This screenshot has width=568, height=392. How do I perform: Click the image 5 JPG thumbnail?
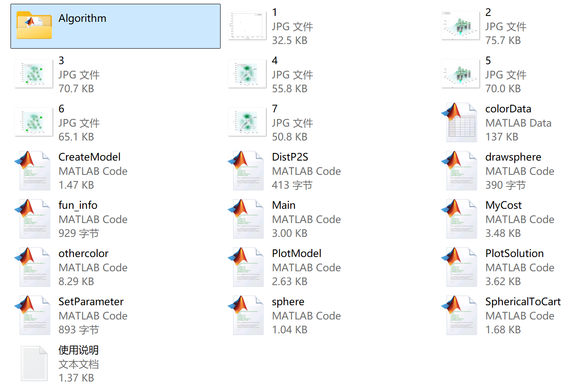[x=460, y=74]
